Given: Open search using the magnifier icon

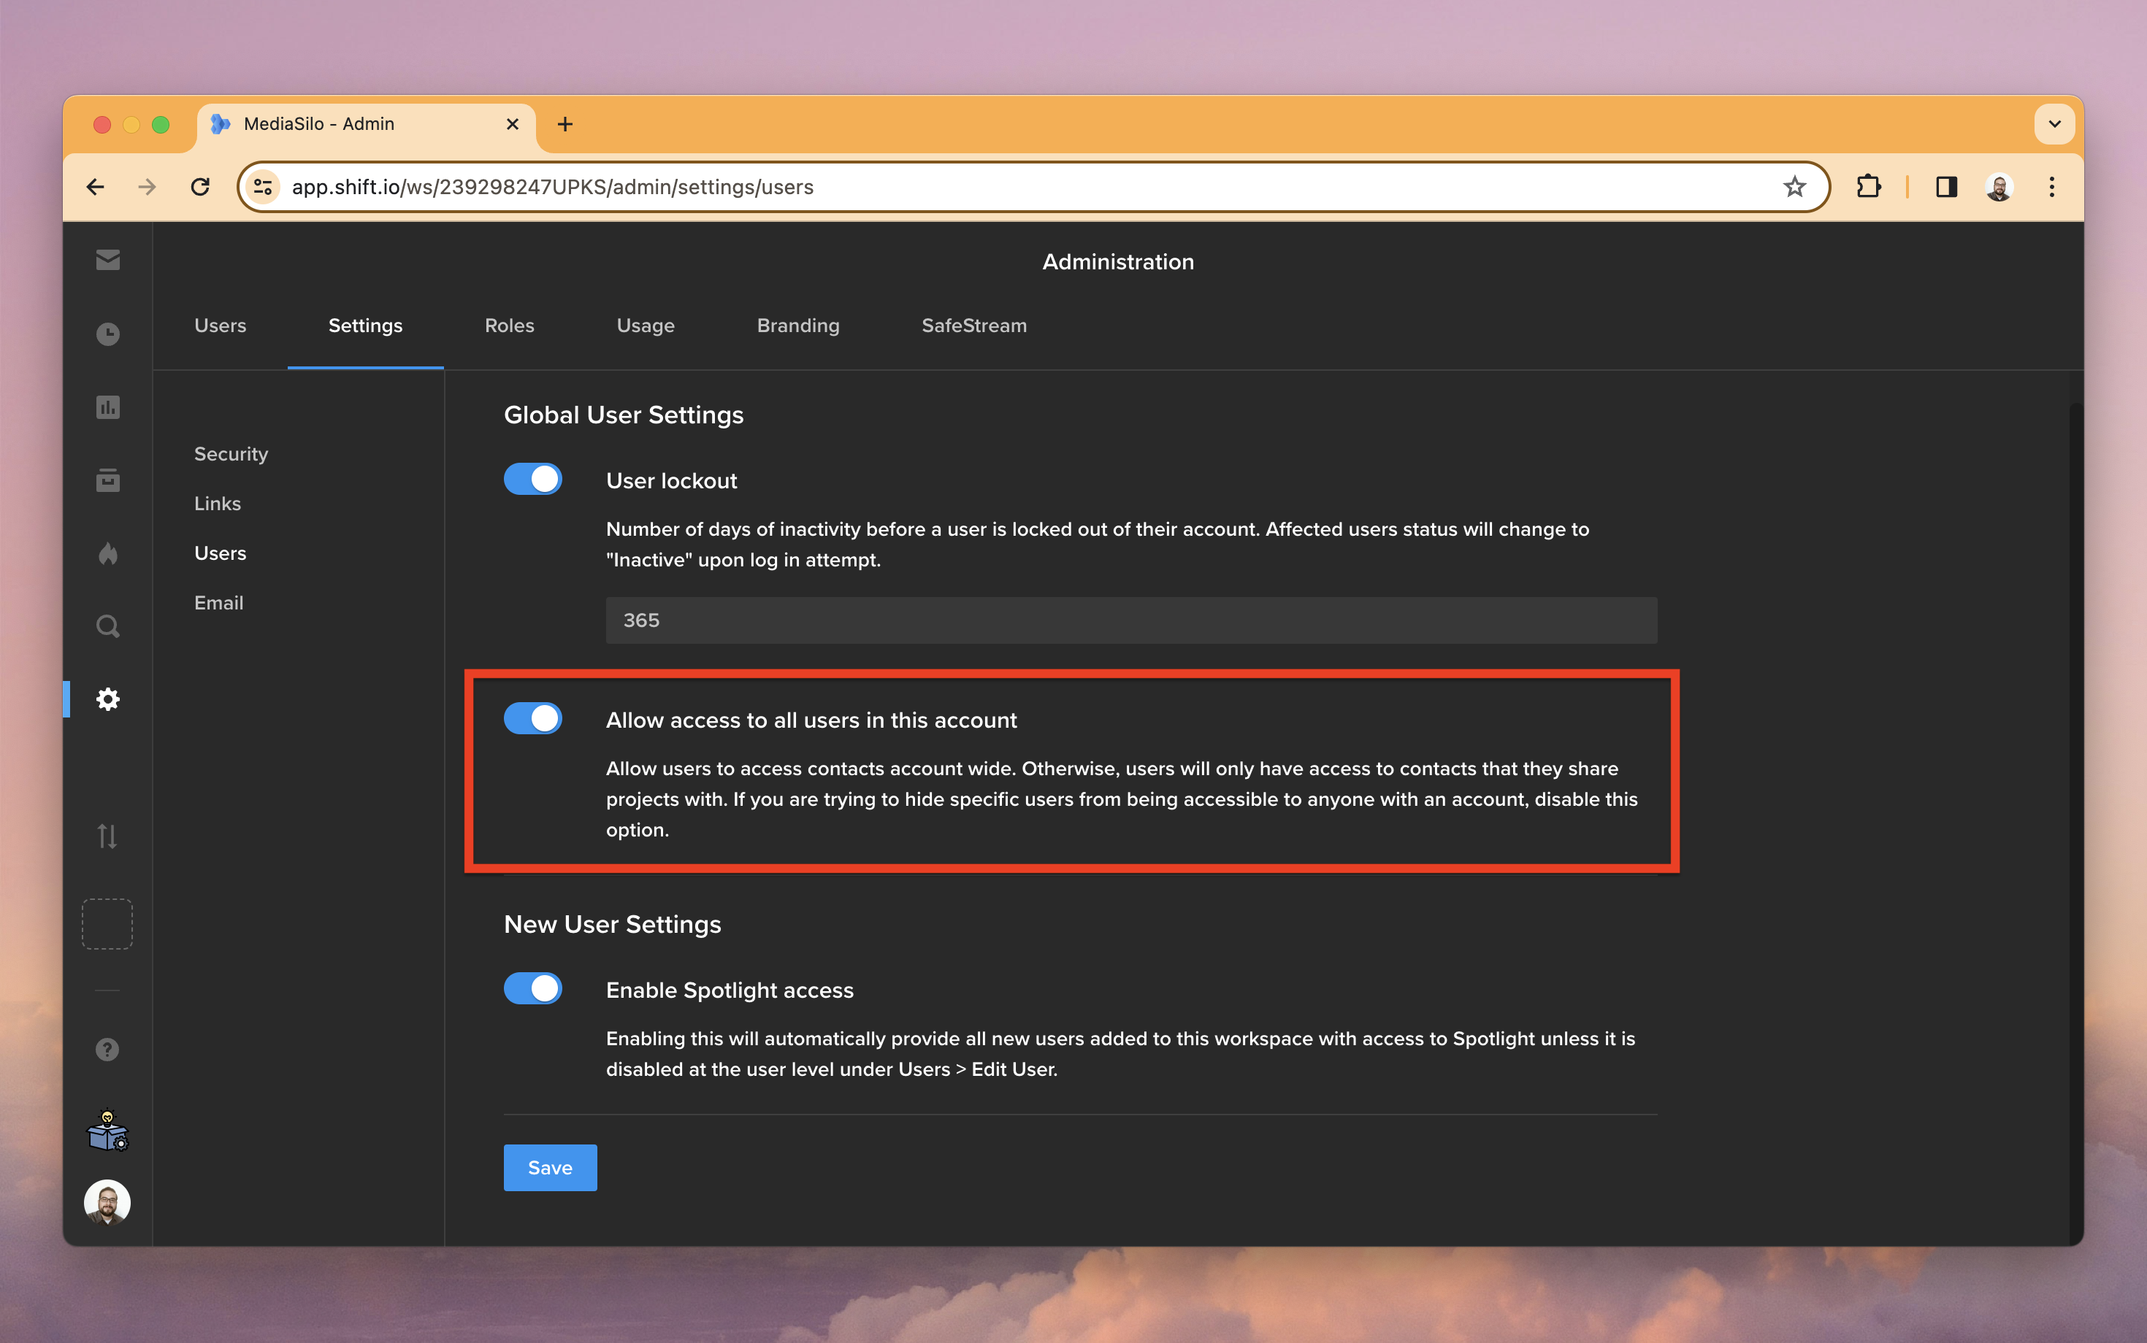Looking at the screenshot, I should coord(107,626).
